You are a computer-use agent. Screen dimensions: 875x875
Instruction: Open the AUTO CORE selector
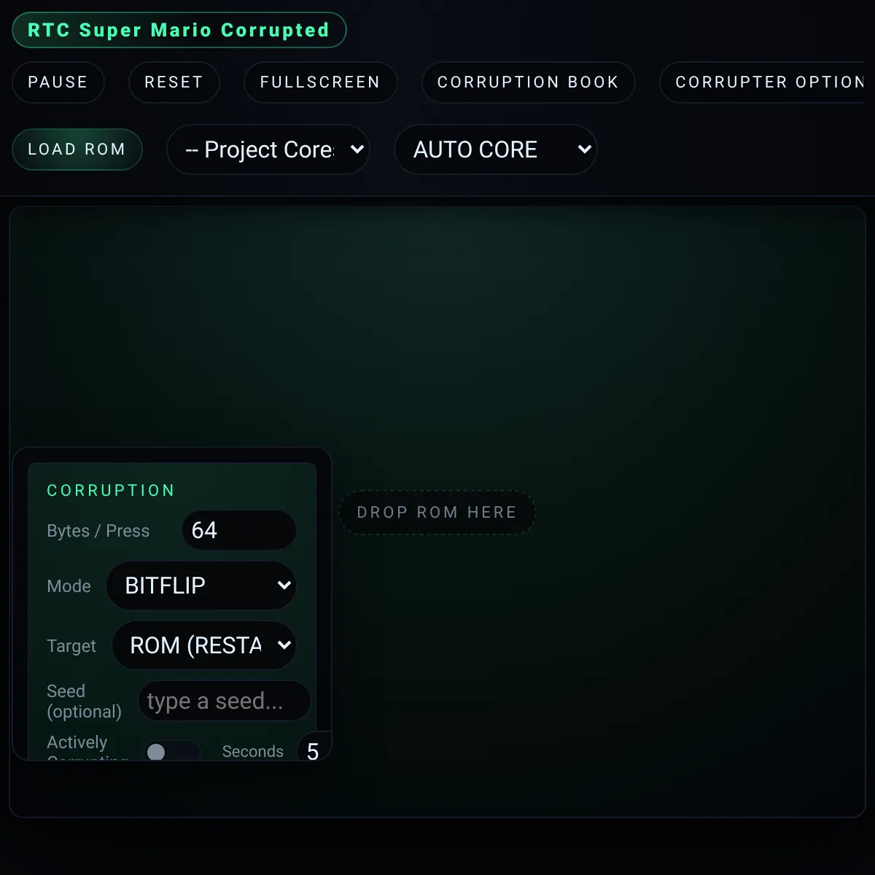pyautogui.click(x=496, y=149)
